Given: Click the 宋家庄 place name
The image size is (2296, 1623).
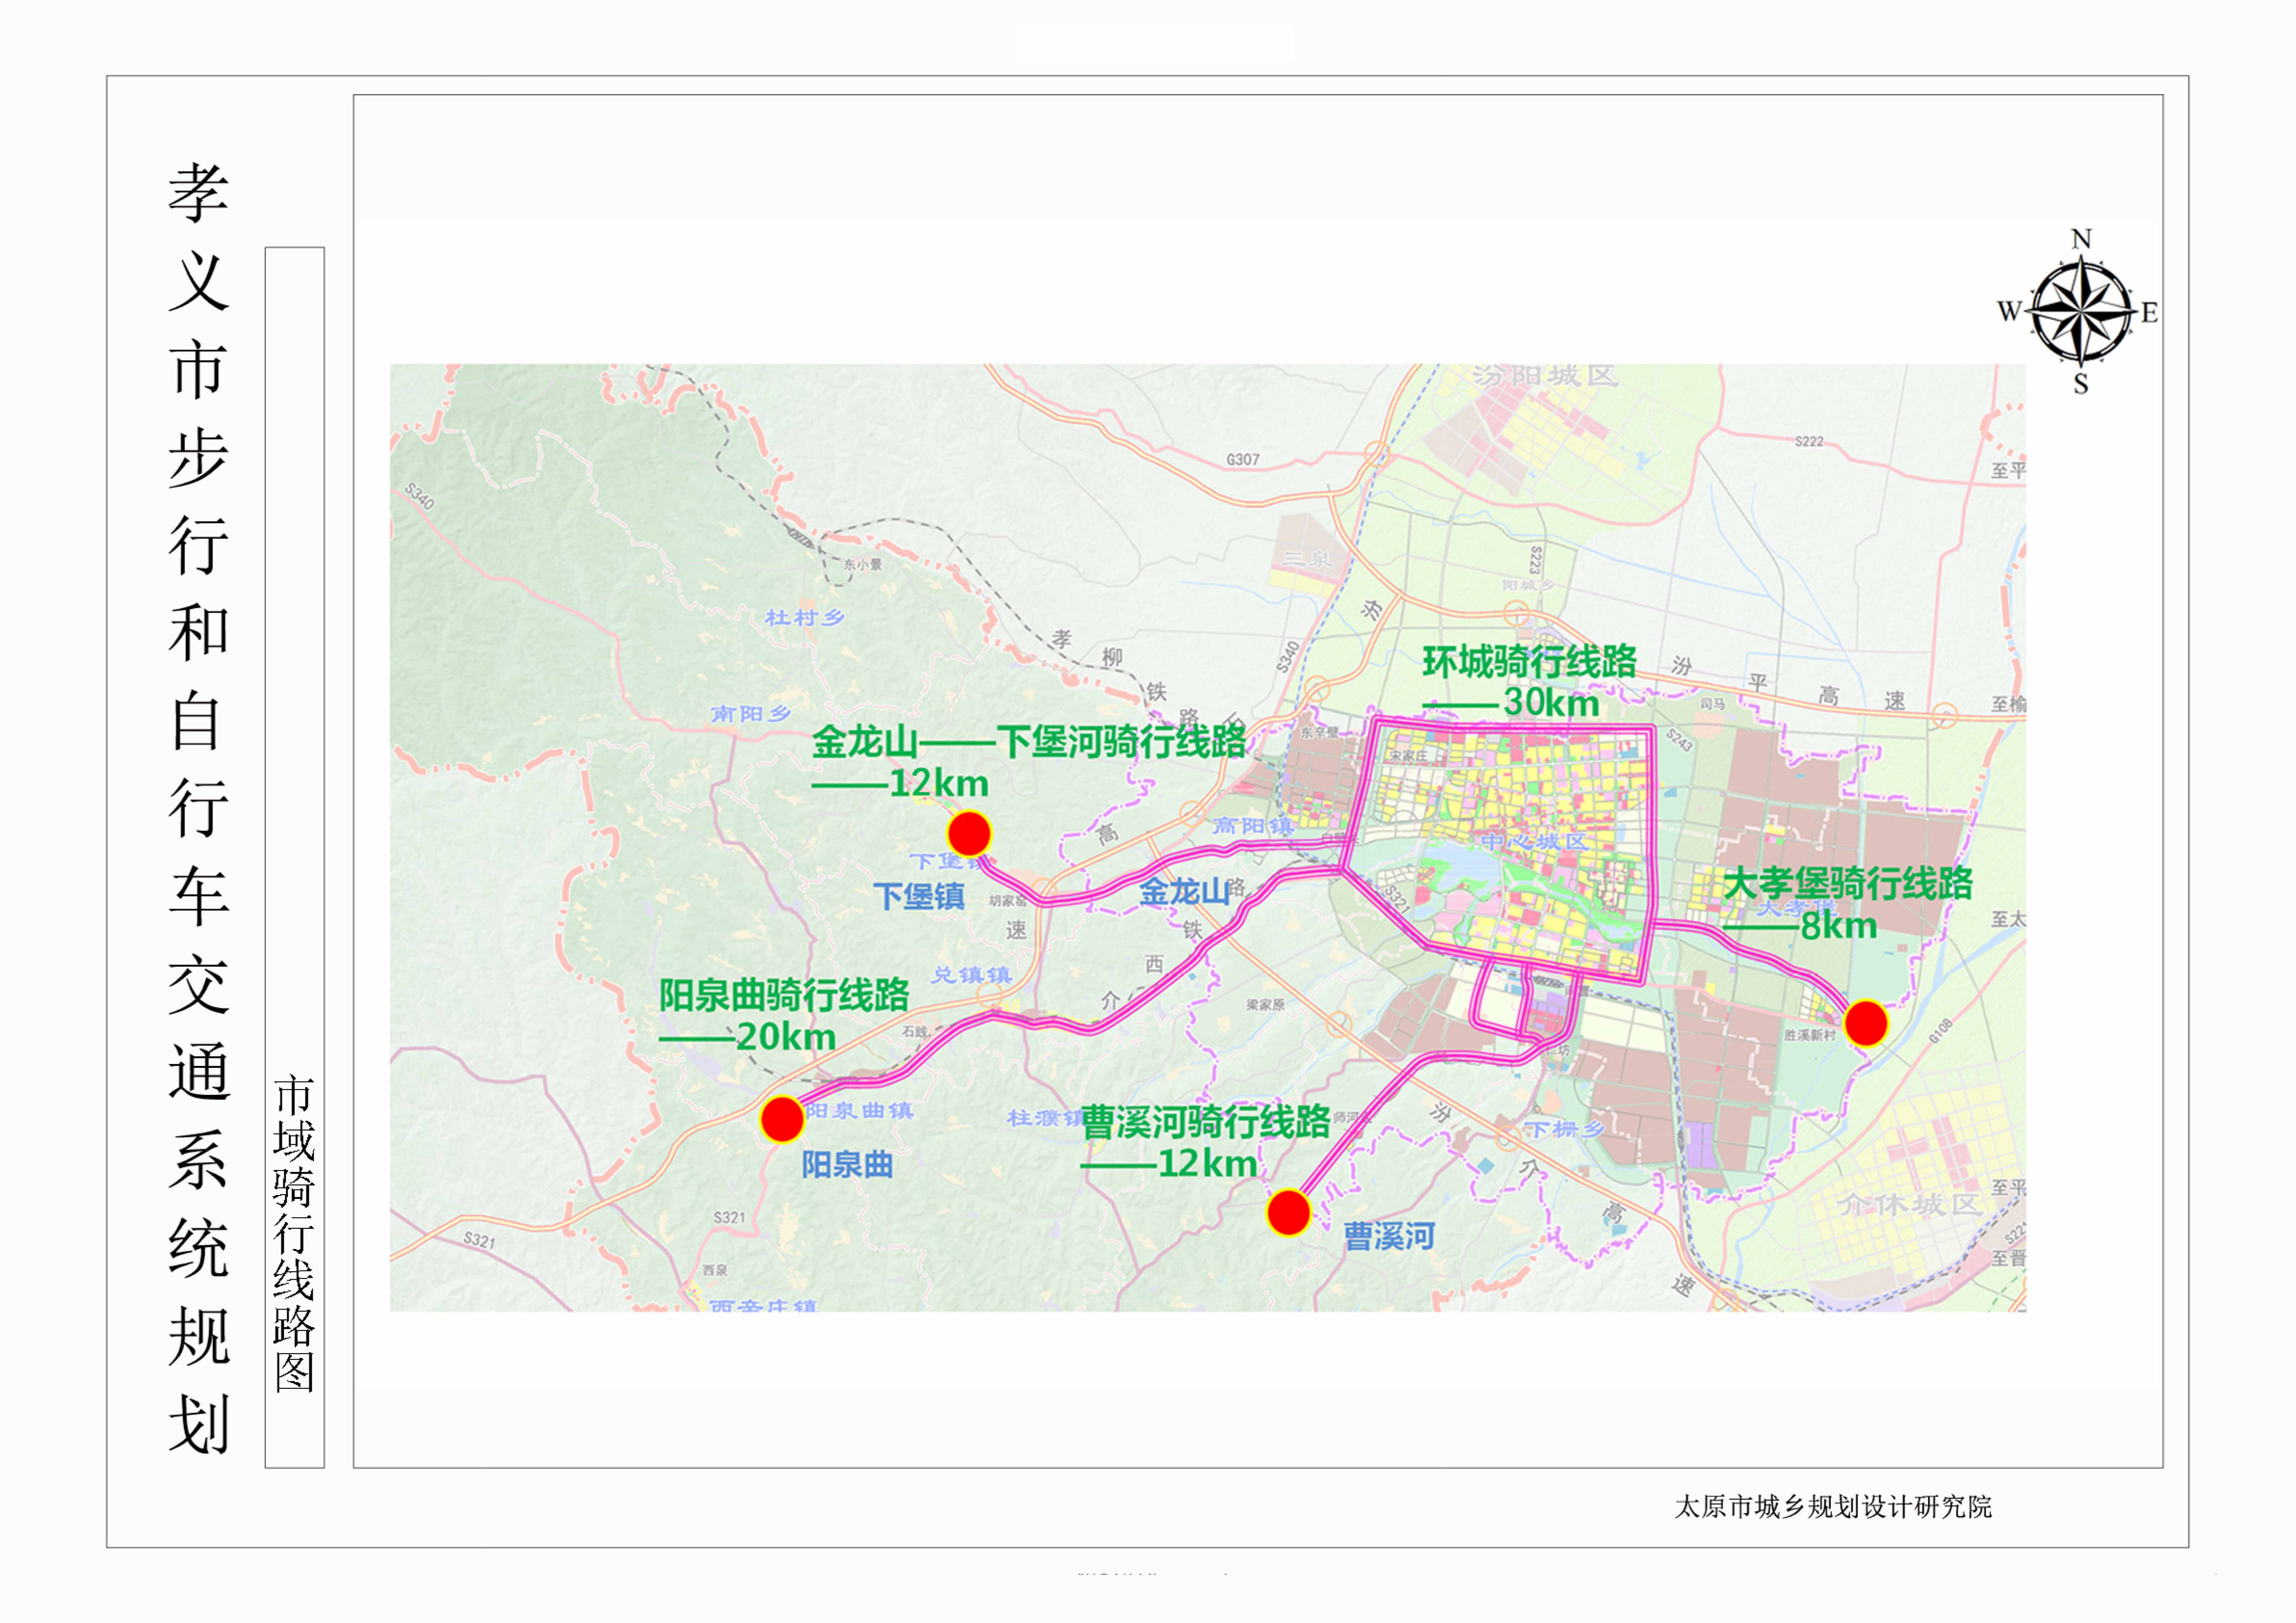Looking at the screenshot, I should coord(1409,756).
